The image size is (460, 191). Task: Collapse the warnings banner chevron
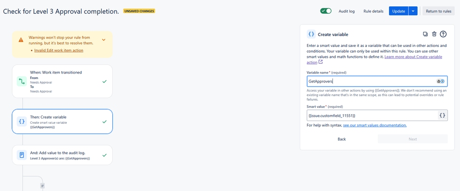pos(104,40)
